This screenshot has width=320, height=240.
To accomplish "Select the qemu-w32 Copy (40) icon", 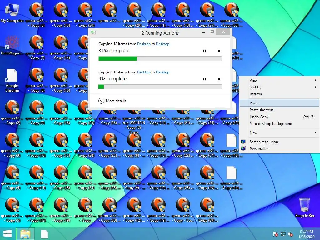I will [x=207, y=178].
